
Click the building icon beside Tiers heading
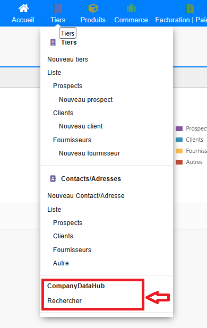click(x=53, y=42)
